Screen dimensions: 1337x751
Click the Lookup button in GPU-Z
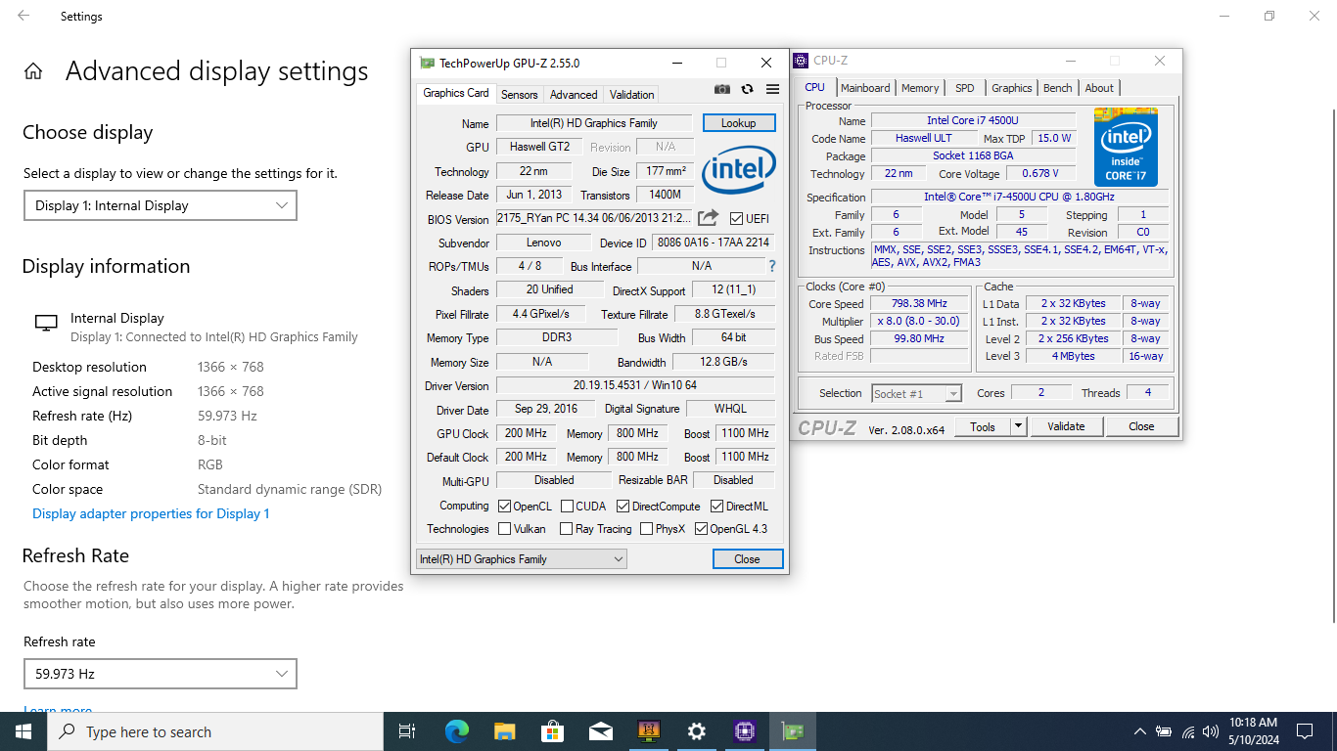point(739,123)
